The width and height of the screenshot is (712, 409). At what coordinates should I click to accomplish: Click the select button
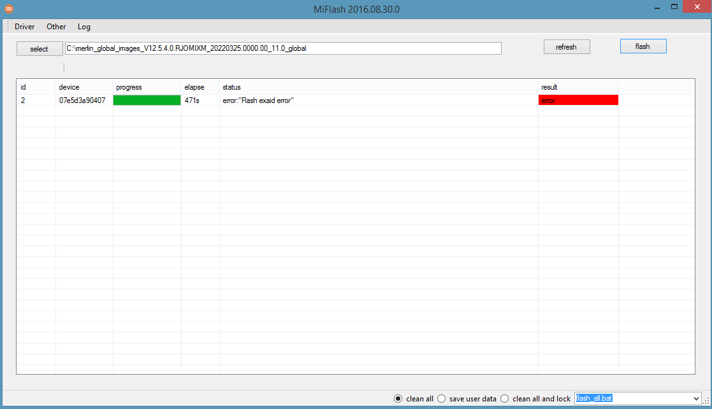tap(40, 49)
